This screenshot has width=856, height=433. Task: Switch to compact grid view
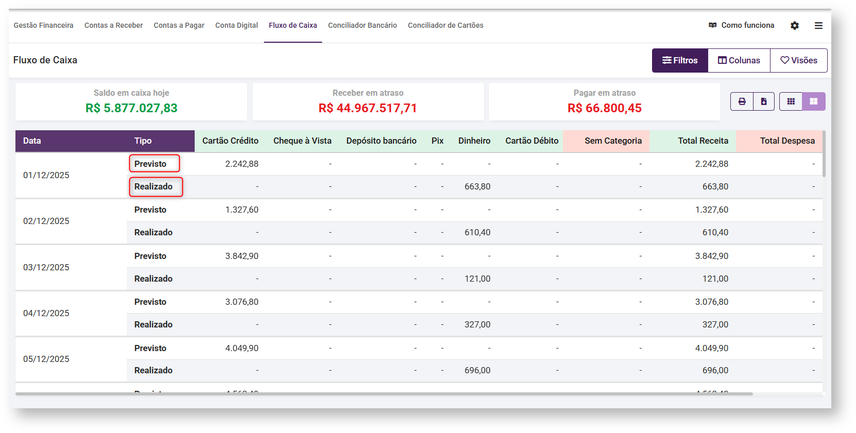(x=791, y=101)
